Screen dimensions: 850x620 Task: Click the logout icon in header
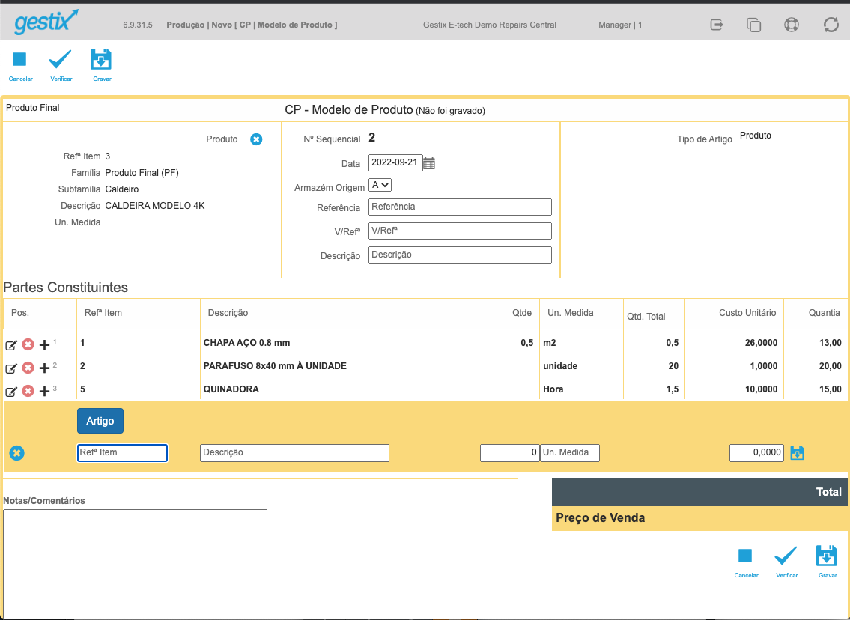click(x=717, y=25)
